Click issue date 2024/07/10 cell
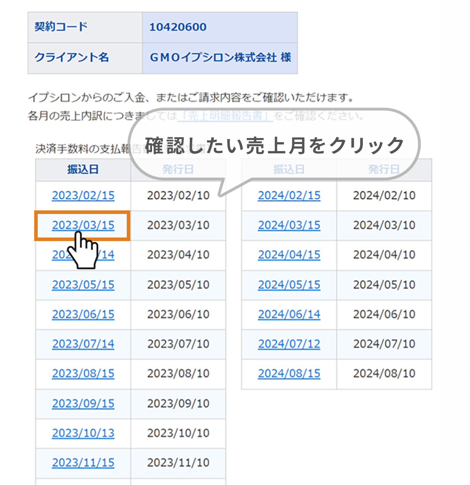The image size is (470, 485). pos(384,344)
